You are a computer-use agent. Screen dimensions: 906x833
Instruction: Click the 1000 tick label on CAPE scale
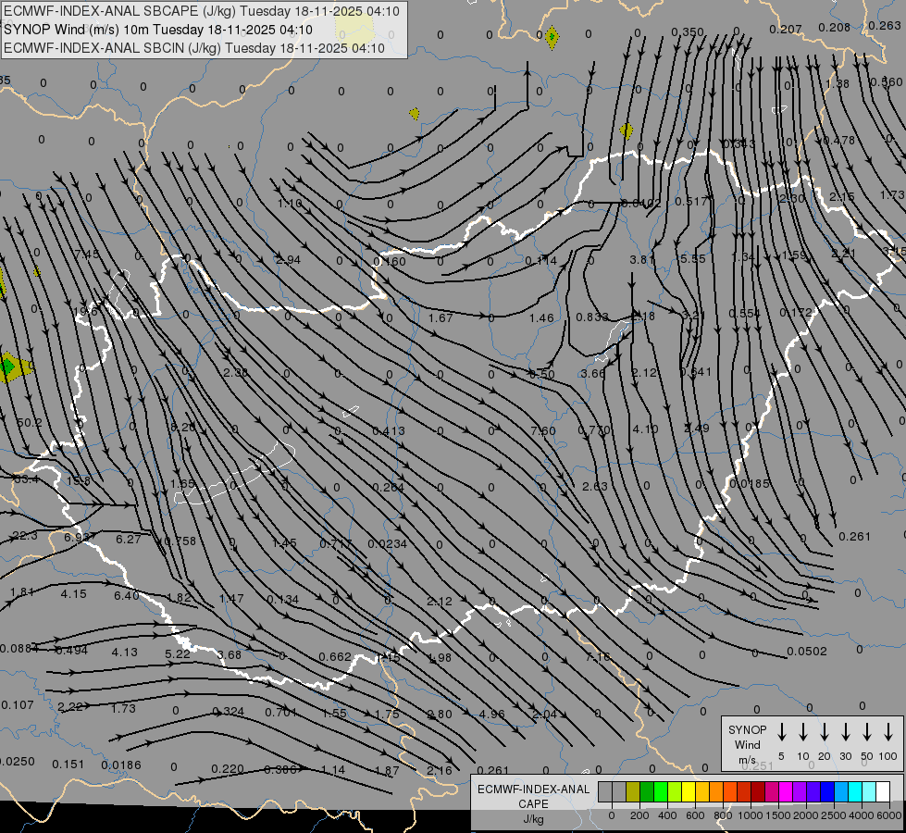point(750,815)
